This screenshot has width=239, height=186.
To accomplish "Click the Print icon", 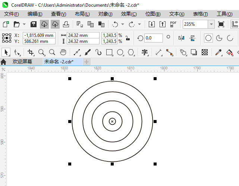I will click(66, 24).
